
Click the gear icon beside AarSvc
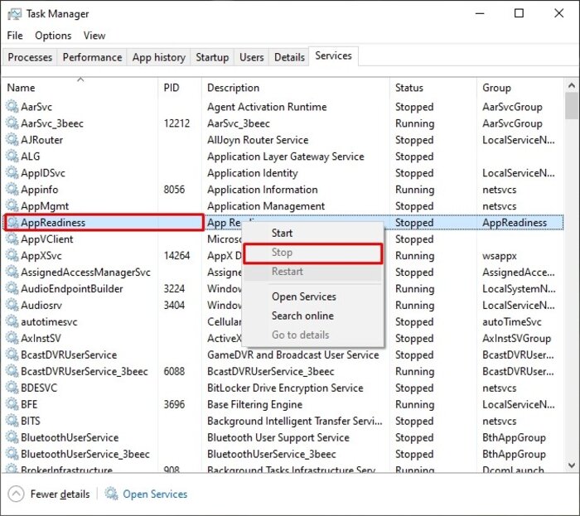[12, 107]
